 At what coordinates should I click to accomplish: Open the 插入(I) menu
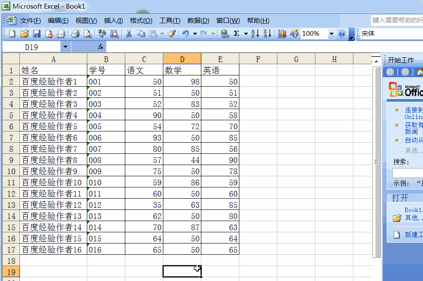tap(113, 21)
